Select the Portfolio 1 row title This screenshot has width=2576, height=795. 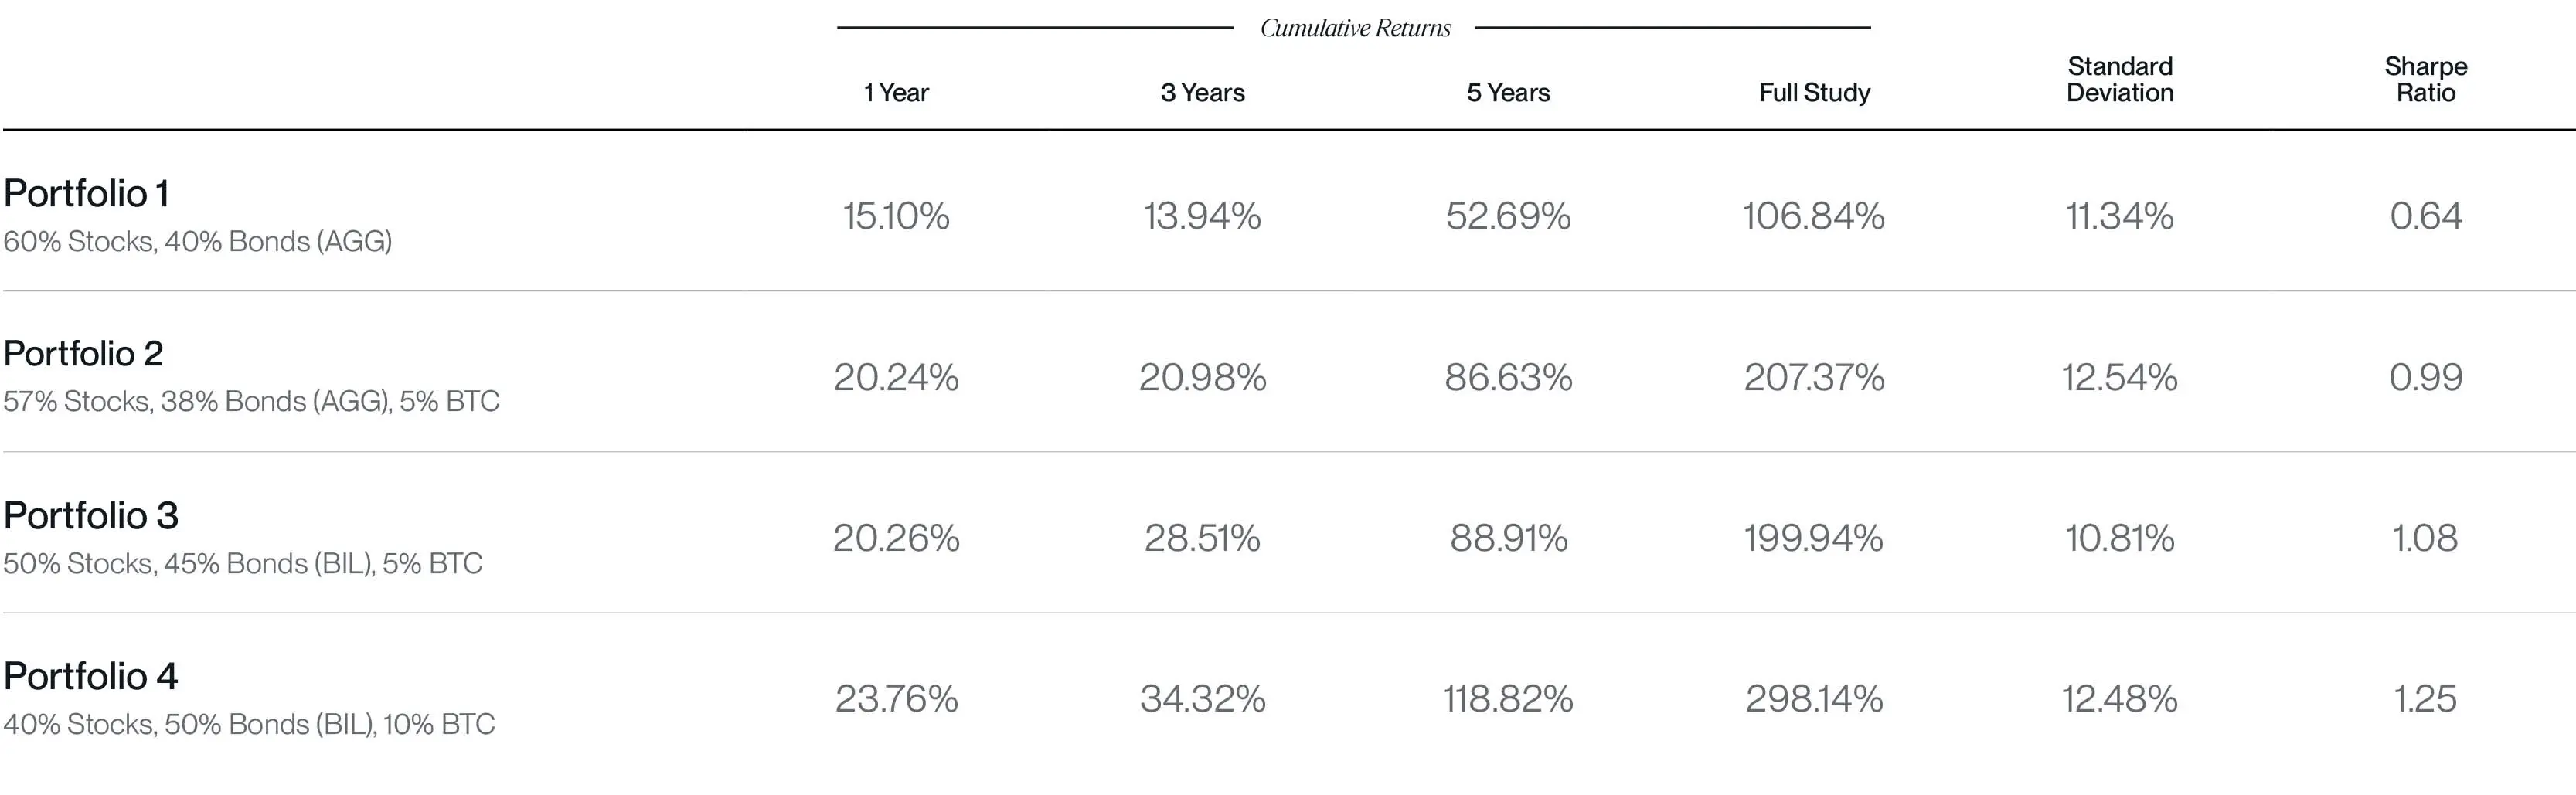(86, 194)
